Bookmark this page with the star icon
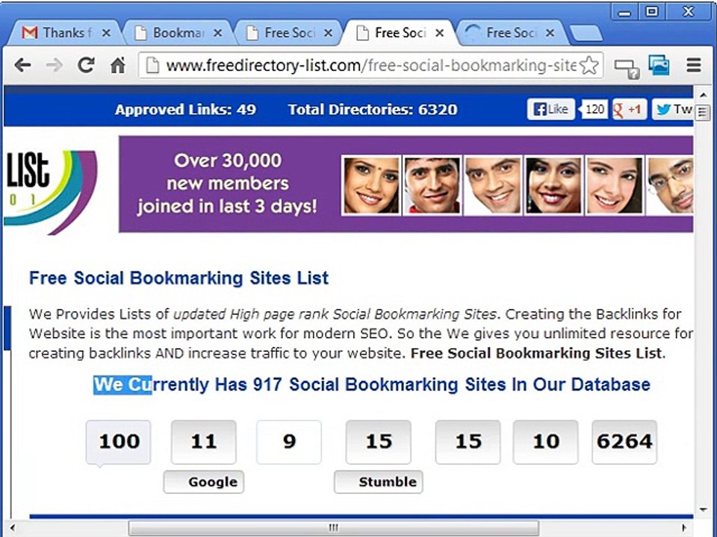Viewport: 717px width, 537px height. coord(589,66)
